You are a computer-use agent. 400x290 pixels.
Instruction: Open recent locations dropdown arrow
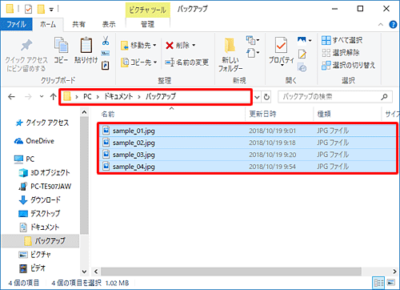click(x=42, y=96)
